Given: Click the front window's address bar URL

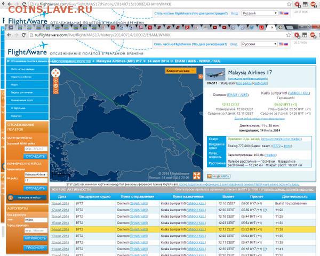Looking at the screenshot, I should click(x=102, y=35).
